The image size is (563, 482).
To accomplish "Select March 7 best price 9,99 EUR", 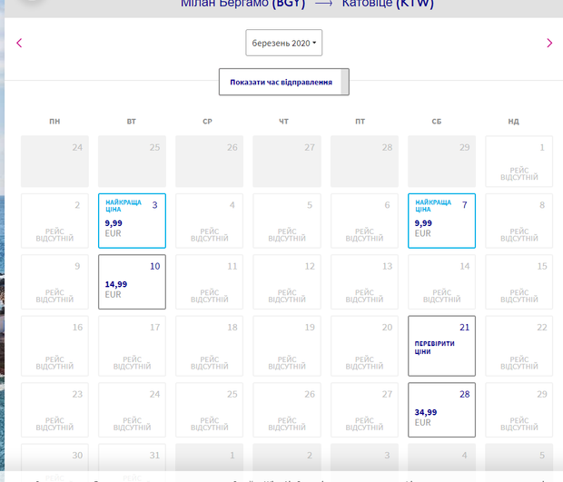I will coord(441,221).
